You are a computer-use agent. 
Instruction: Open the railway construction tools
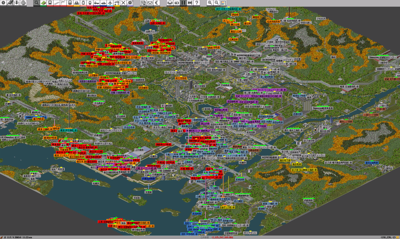point(50,3)
